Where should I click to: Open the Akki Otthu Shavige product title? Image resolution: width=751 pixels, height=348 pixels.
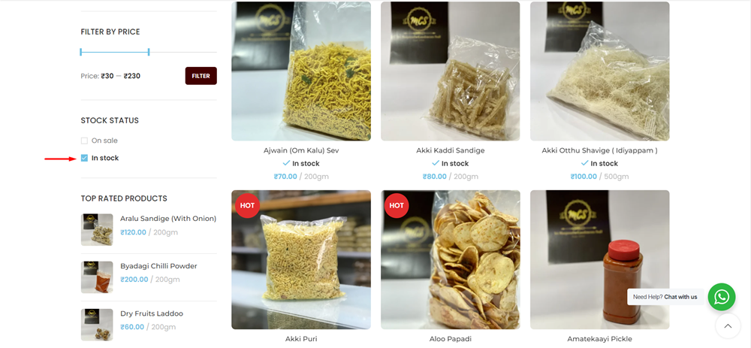pos(599,150)
